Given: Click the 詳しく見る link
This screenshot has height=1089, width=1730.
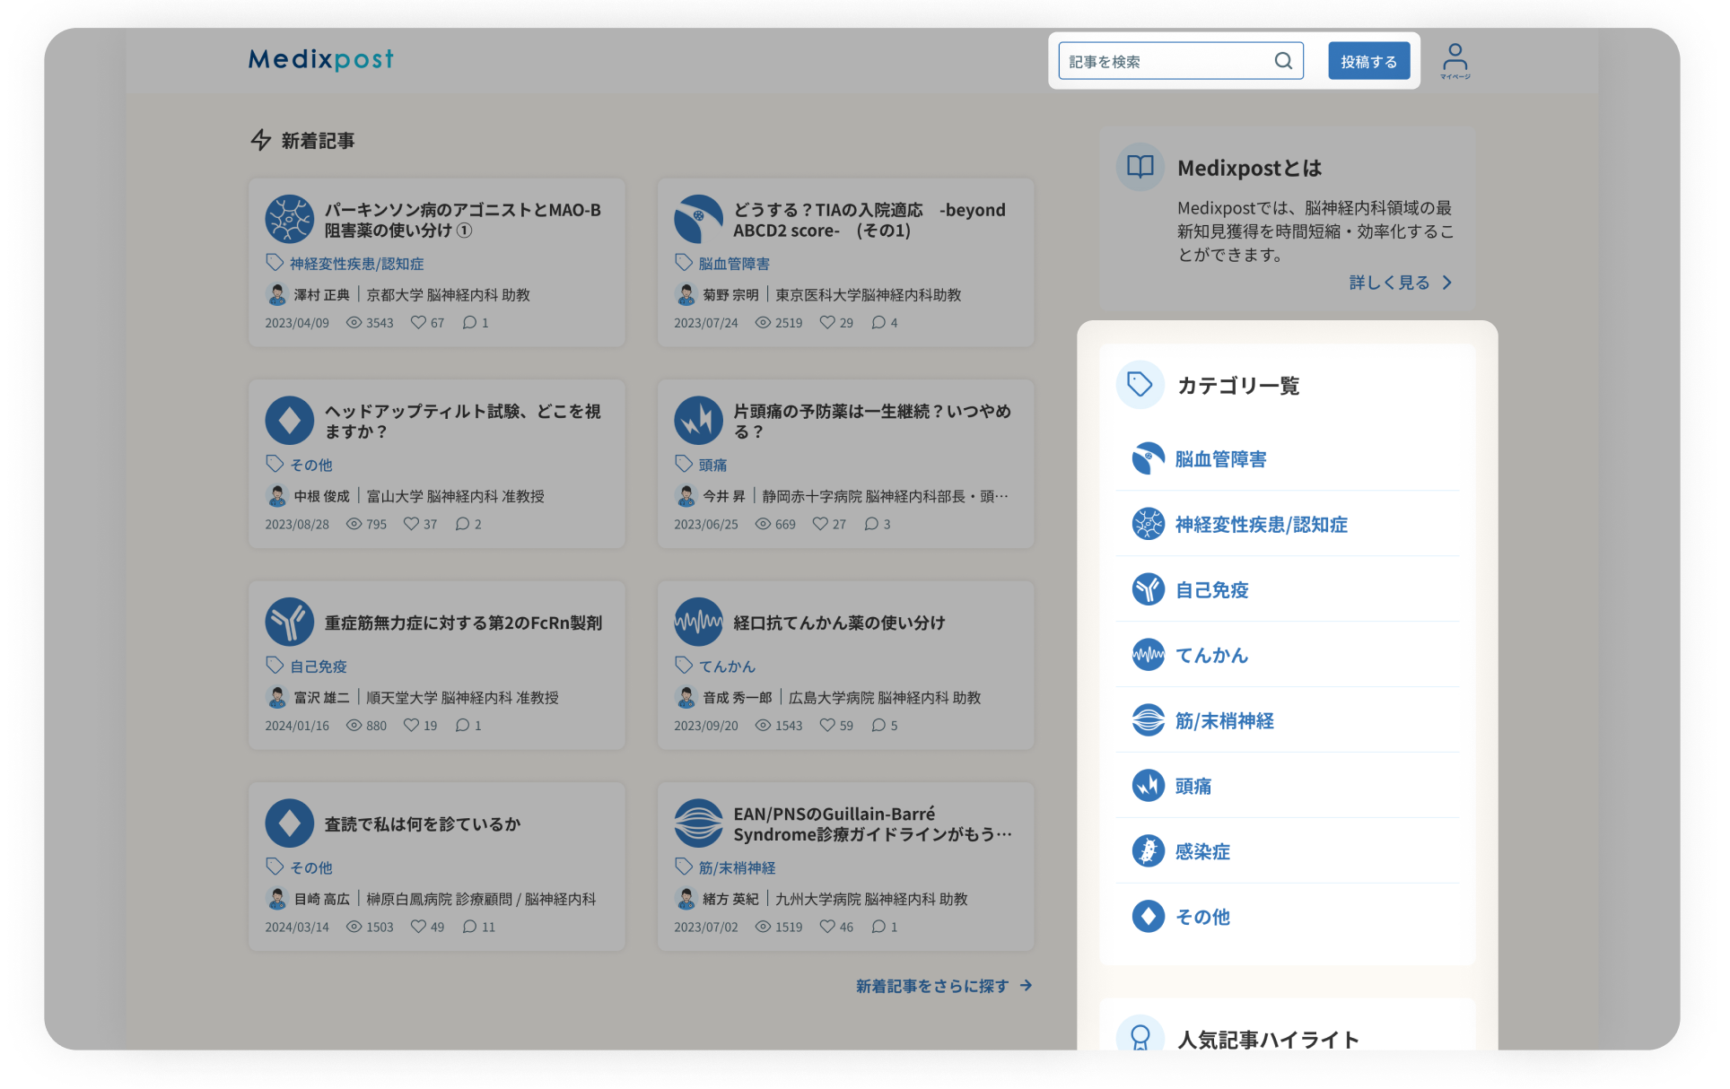Looking at the screenshot, I should (x=1389, y=283).
